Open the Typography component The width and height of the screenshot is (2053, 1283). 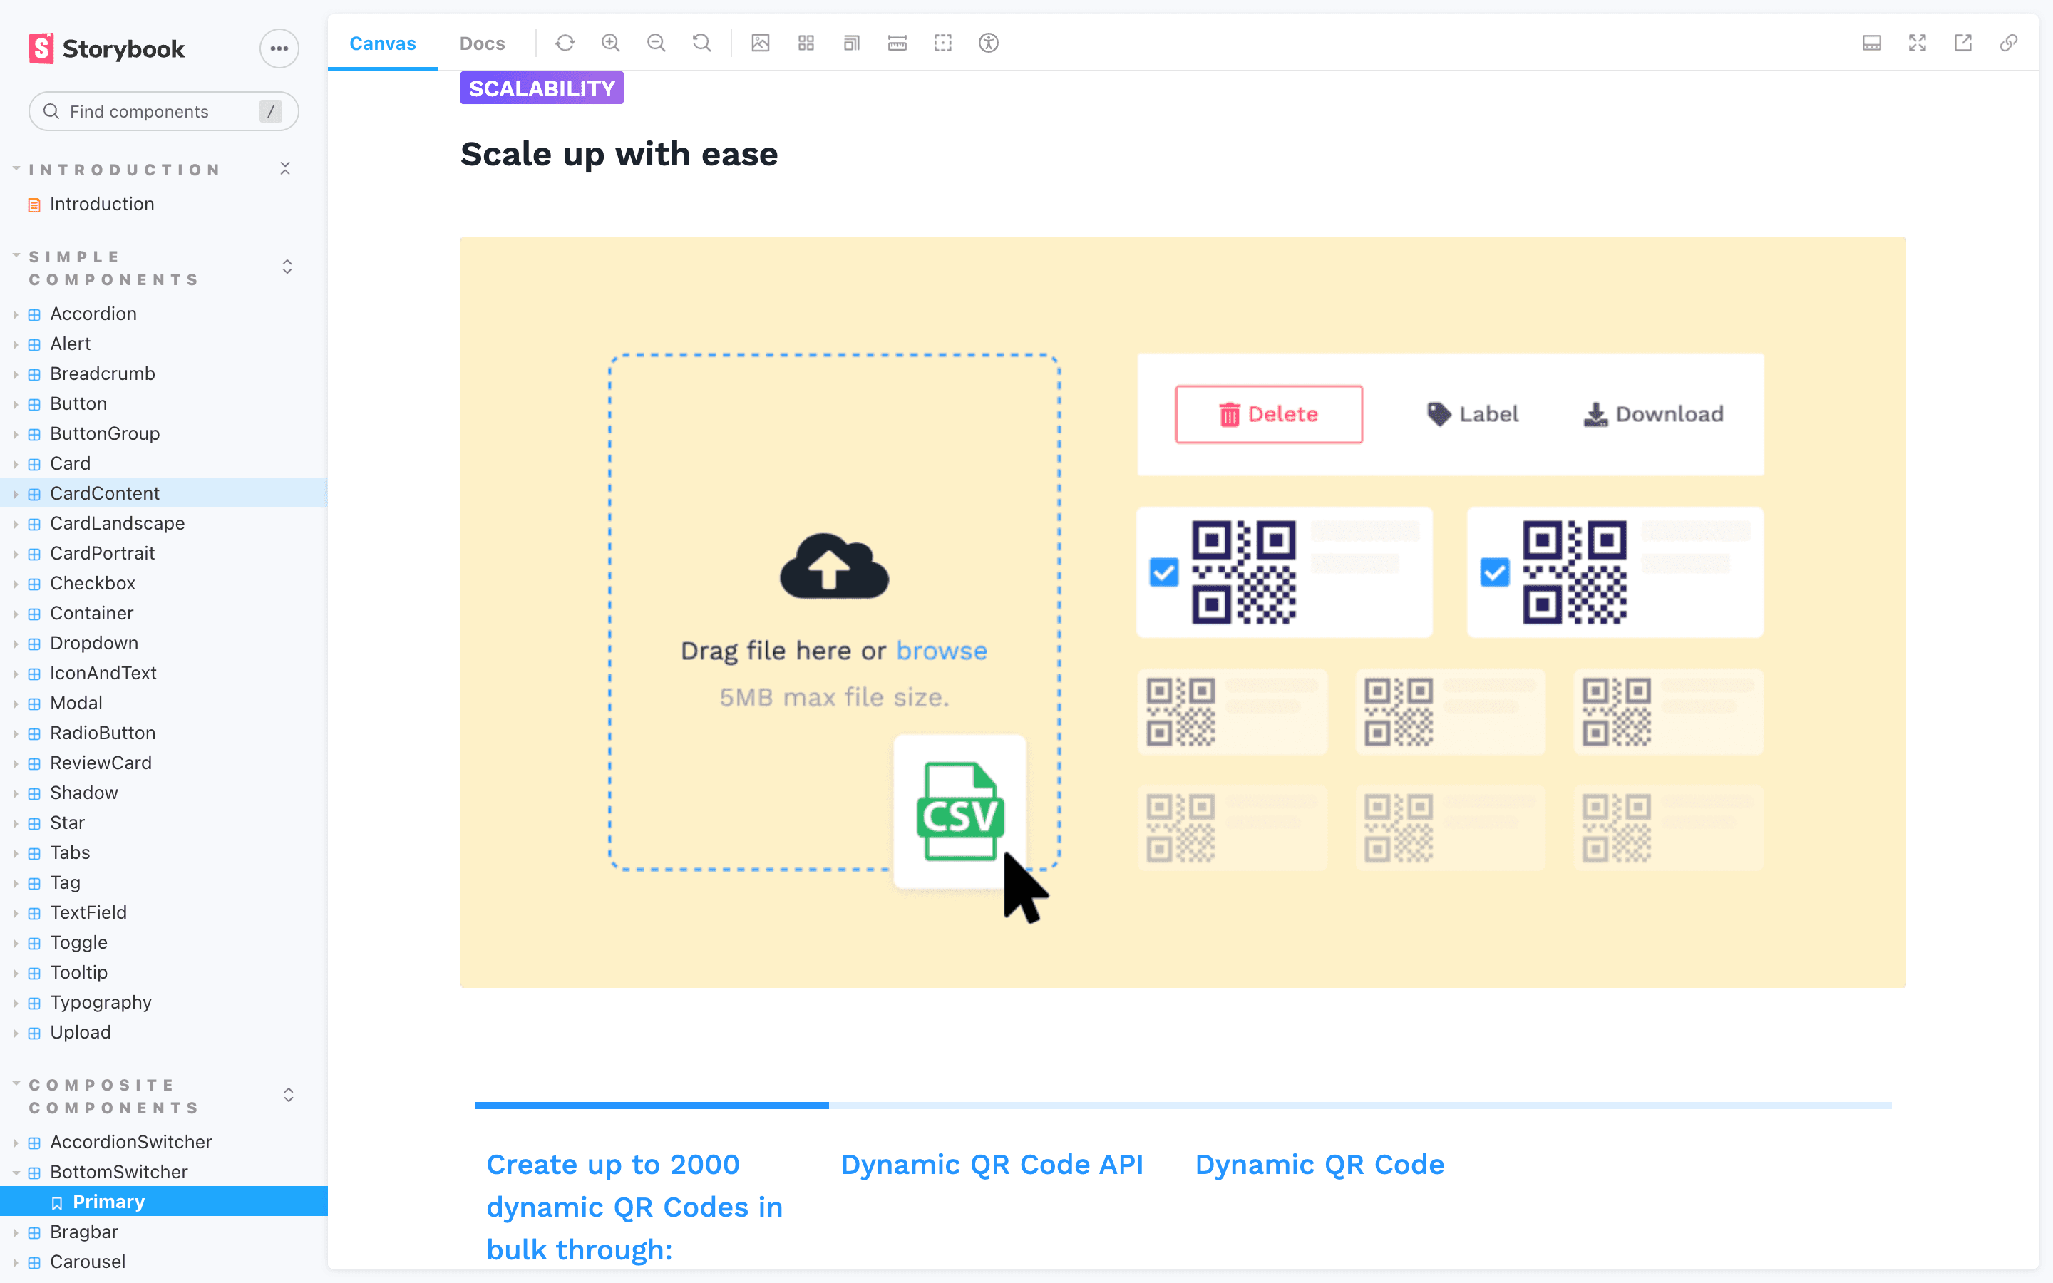tap(101, 1002)
